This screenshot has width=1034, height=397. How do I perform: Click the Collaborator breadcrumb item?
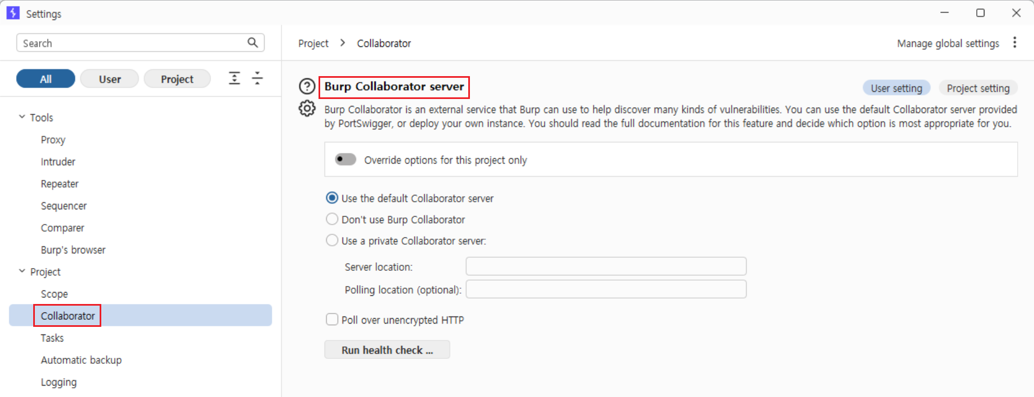point(384,43)
